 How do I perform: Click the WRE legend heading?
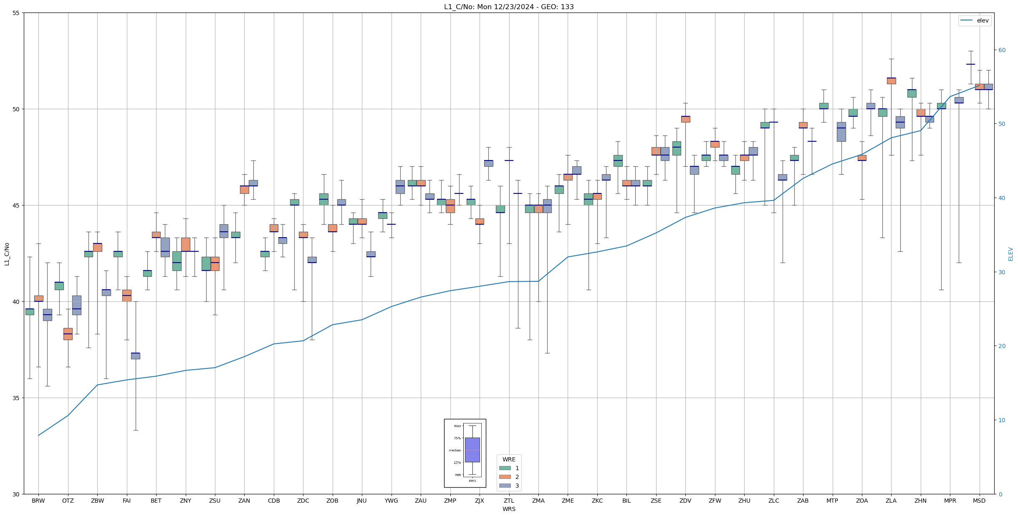(x=509, y=459)
